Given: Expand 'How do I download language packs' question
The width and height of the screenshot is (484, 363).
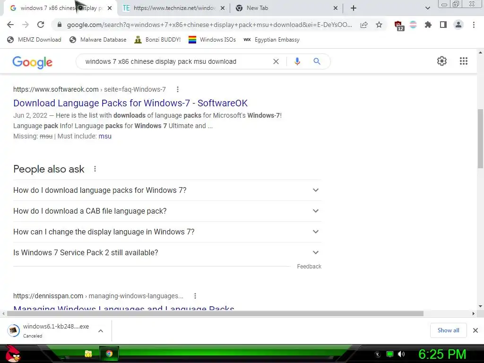Looking at the screenshot, I should pos(167,190).
